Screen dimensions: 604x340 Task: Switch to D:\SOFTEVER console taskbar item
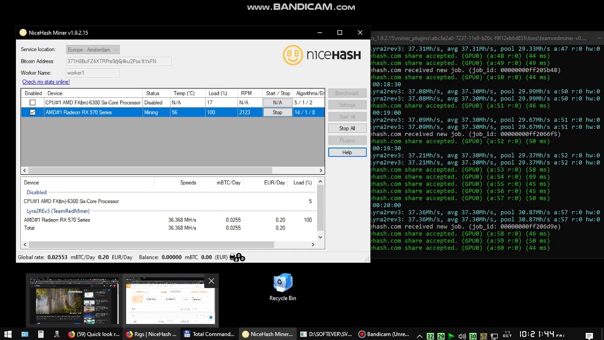tap(326, 334)
